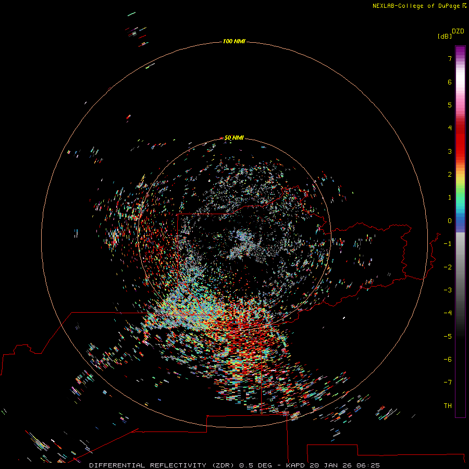Click the 3 value on color scale
Image resolution: width=469 pixels, height=469 pixels.
pyautogui.click(x=450, y=151)
